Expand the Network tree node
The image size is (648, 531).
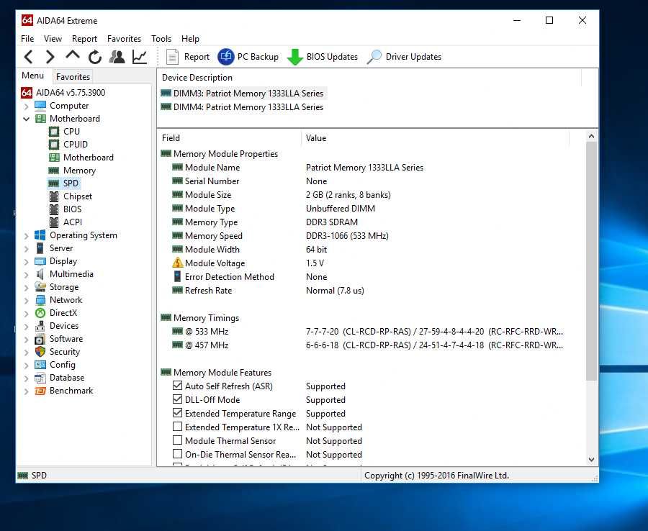coord(26,301)
